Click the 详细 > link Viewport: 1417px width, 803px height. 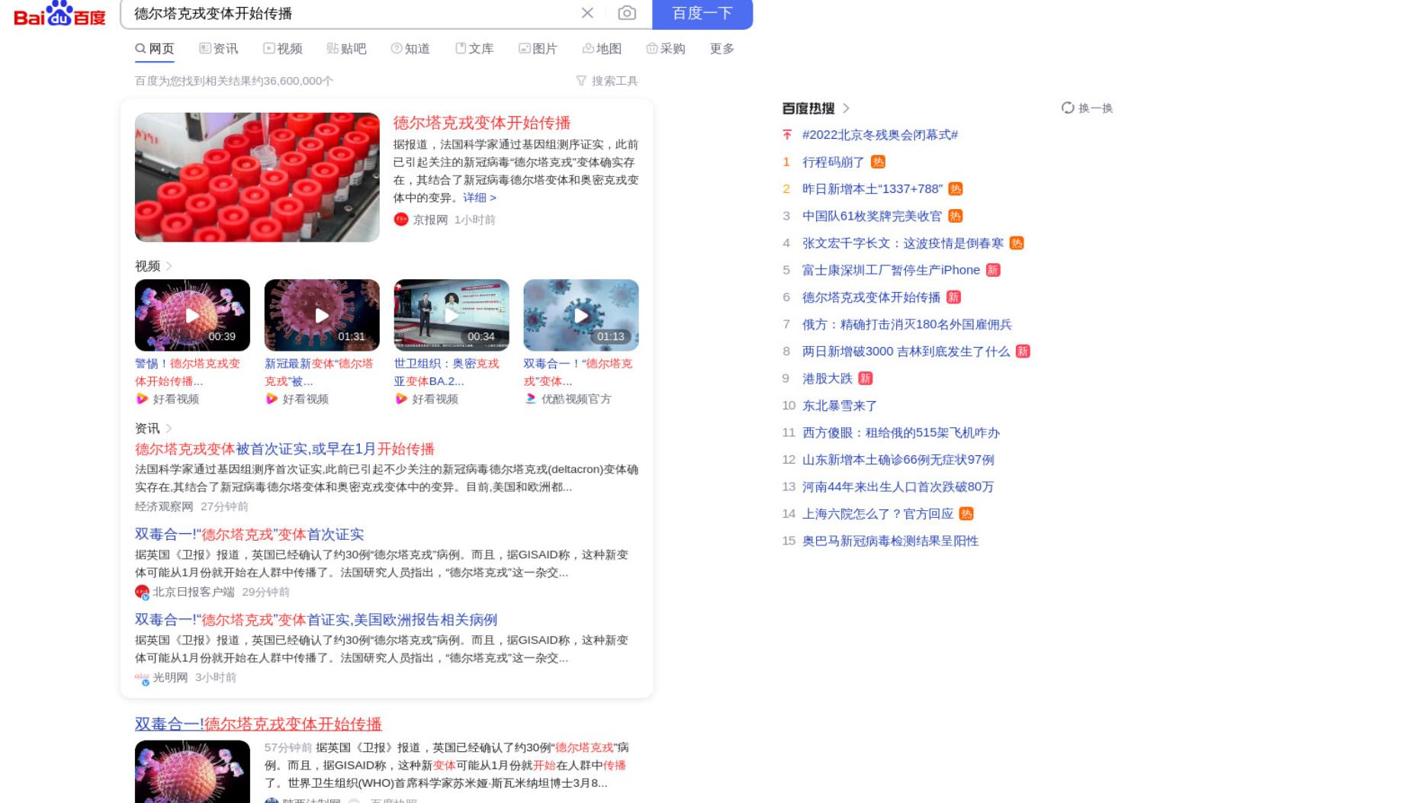pyautogui.click(x=480, y=198)
